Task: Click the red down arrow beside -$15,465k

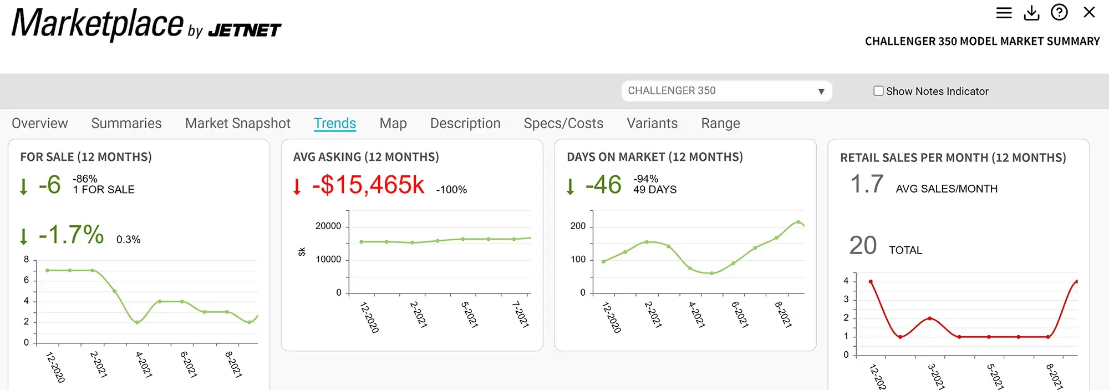Action: pos(297,186)
